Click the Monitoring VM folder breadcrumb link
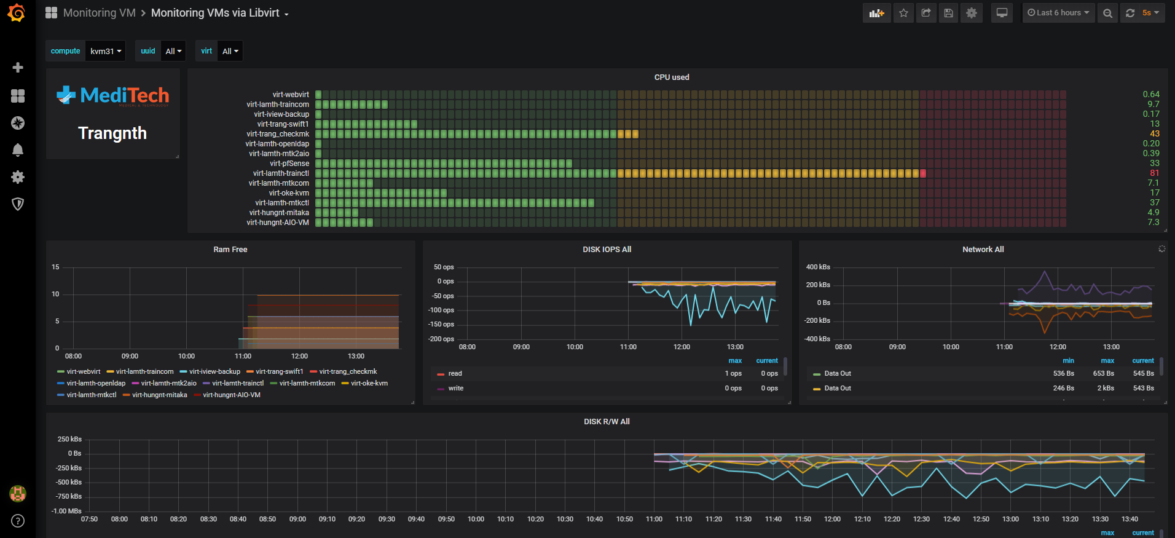Viewport: 1175px width, 538px height. (100, 13)
